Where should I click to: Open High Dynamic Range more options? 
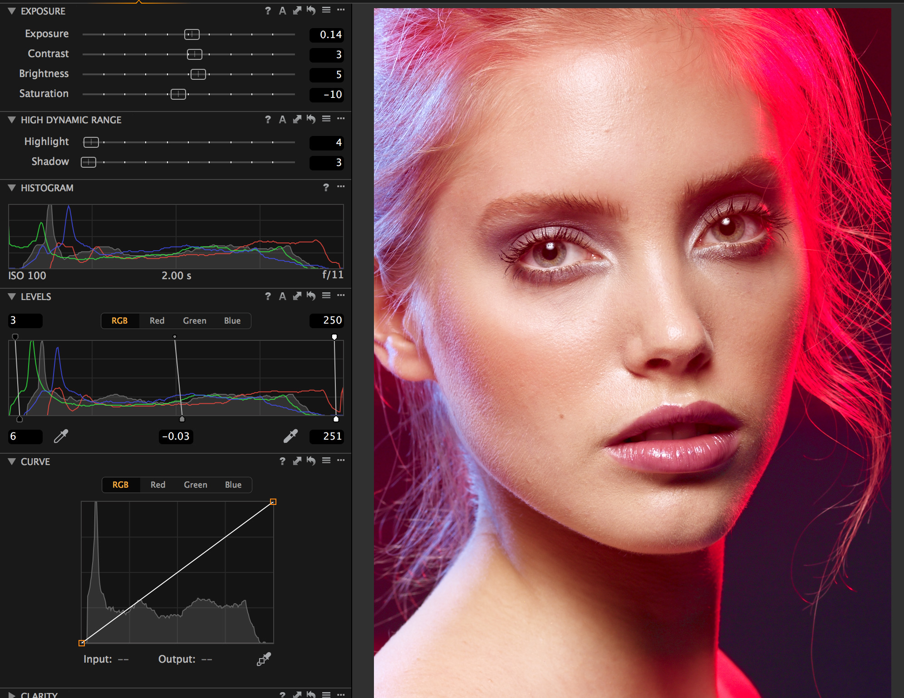[341, 118]
